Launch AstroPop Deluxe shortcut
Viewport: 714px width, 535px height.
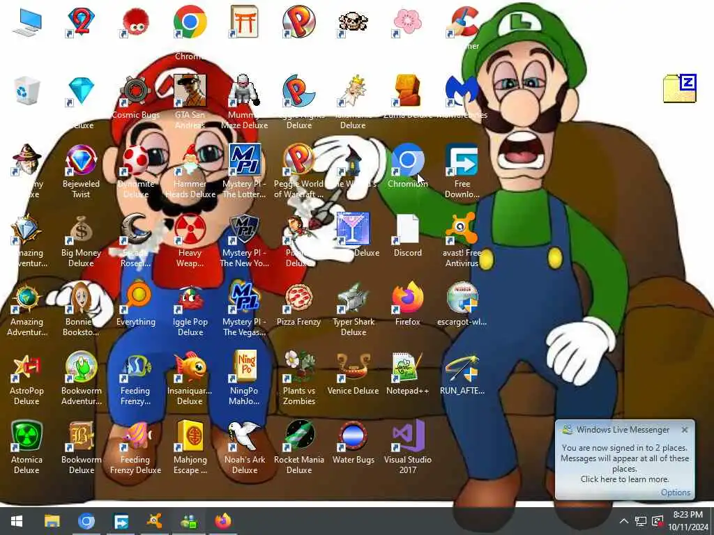click(27, 366)
